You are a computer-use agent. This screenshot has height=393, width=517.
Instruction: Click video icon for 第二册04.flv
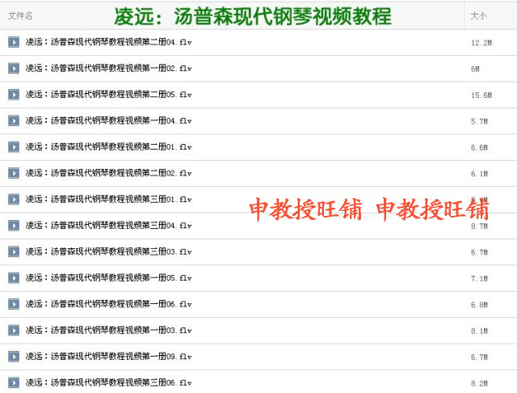point(14,42)
